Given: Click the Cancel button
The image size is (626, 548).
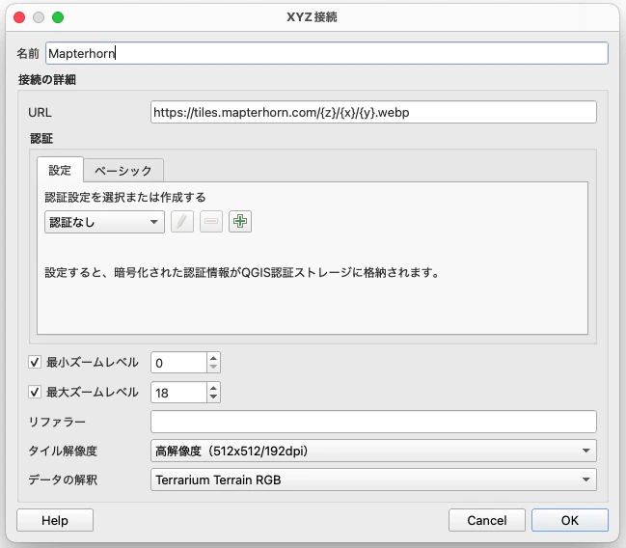Looking at the screenshot, I should click(x=487, y=520).
